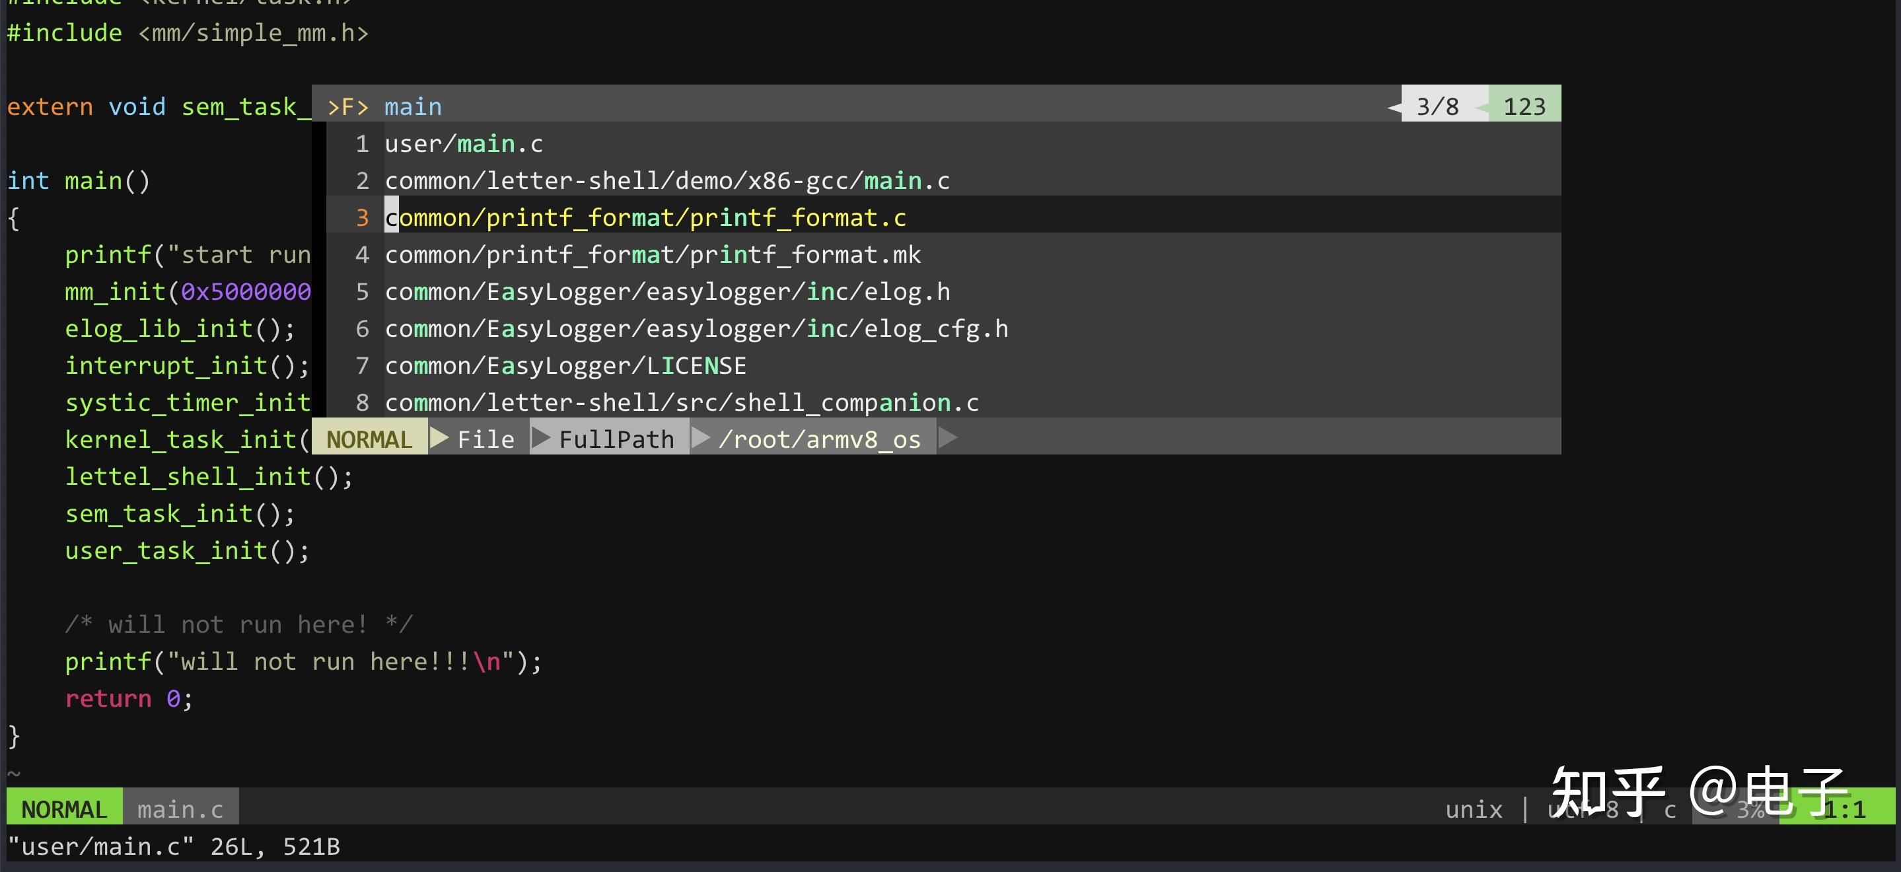Viewport: 1901px width, 872px height.
Task: Select common/letter-shell/demo/x86-gcc/main.c entry
Action: [667, 181]
